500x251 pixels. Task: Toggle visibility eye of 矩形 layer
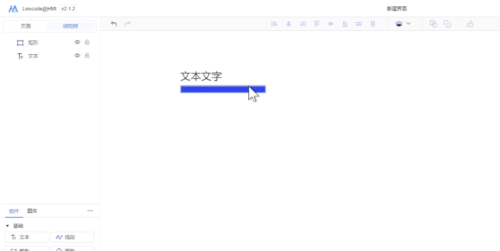[77, 42]
